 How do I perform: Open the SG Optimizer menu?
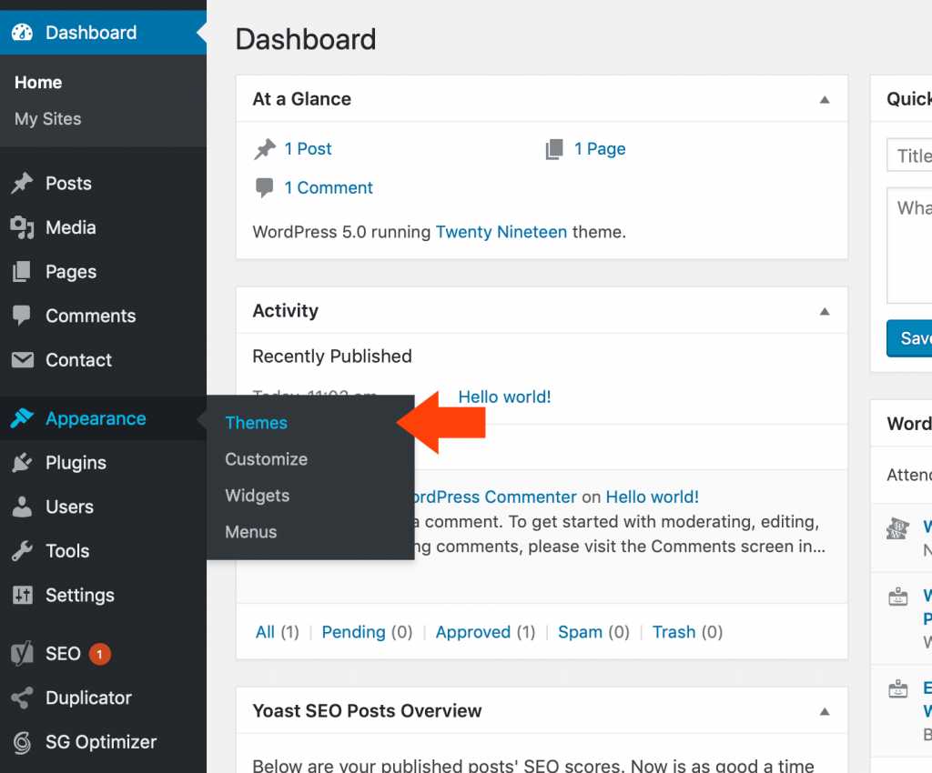[101, 742]
